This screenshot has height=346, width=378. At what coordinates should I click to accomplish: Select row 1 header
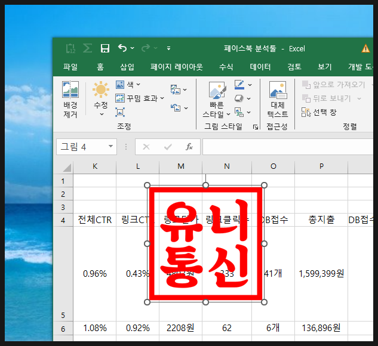coord(63,181)
